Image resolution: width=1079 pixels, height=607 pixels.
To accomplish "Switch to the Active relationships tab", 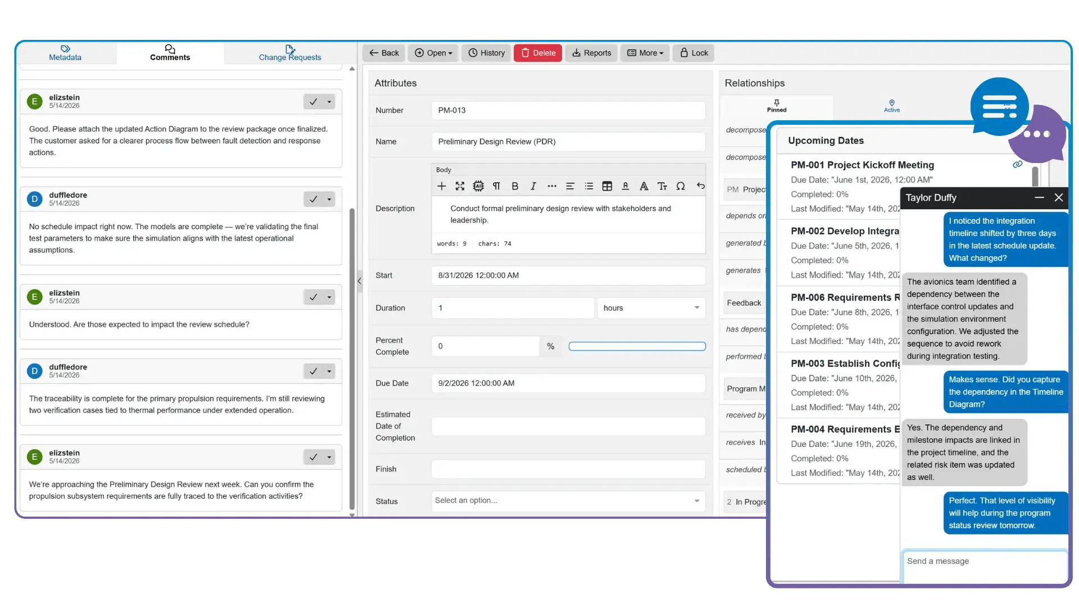I will [891, 106].
